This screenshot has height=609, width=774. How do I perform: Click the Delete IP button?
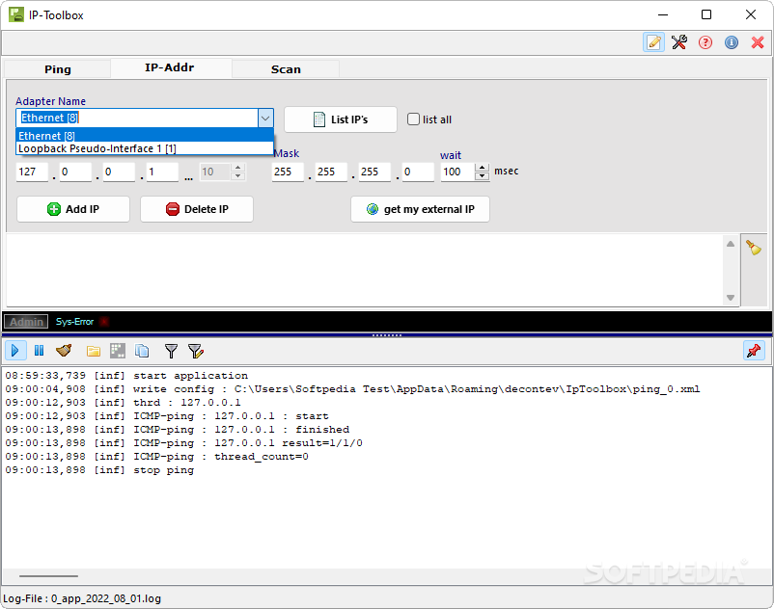[x=197, y=209]
